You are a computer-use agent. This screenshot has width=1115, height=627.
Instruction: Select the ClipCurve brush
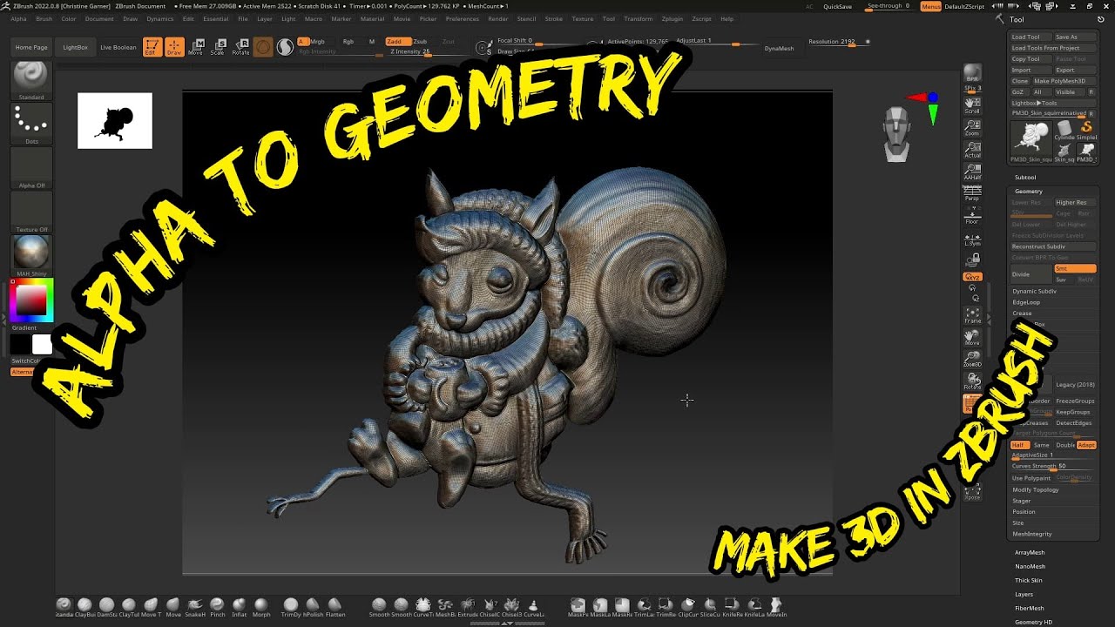click(688, 607)
